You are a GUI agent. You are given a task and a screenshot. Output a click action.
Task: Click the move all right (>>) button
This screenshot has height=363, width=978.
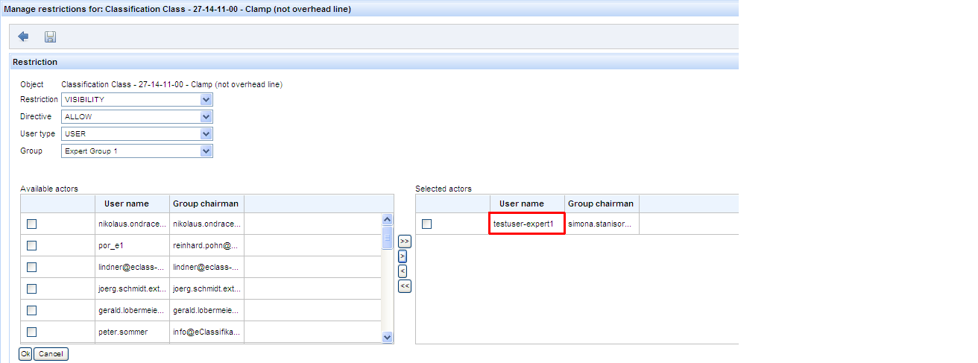click(404, 242)
